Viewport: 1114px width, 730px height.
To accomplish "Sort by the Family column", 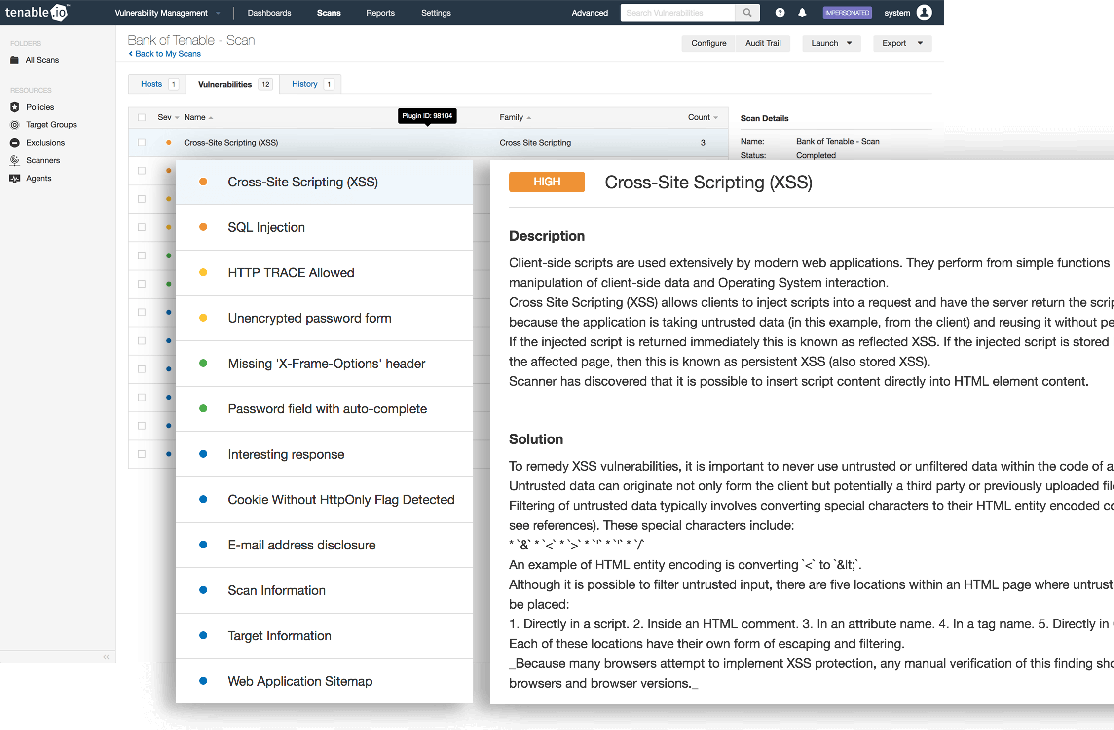I will coord(515,117).
